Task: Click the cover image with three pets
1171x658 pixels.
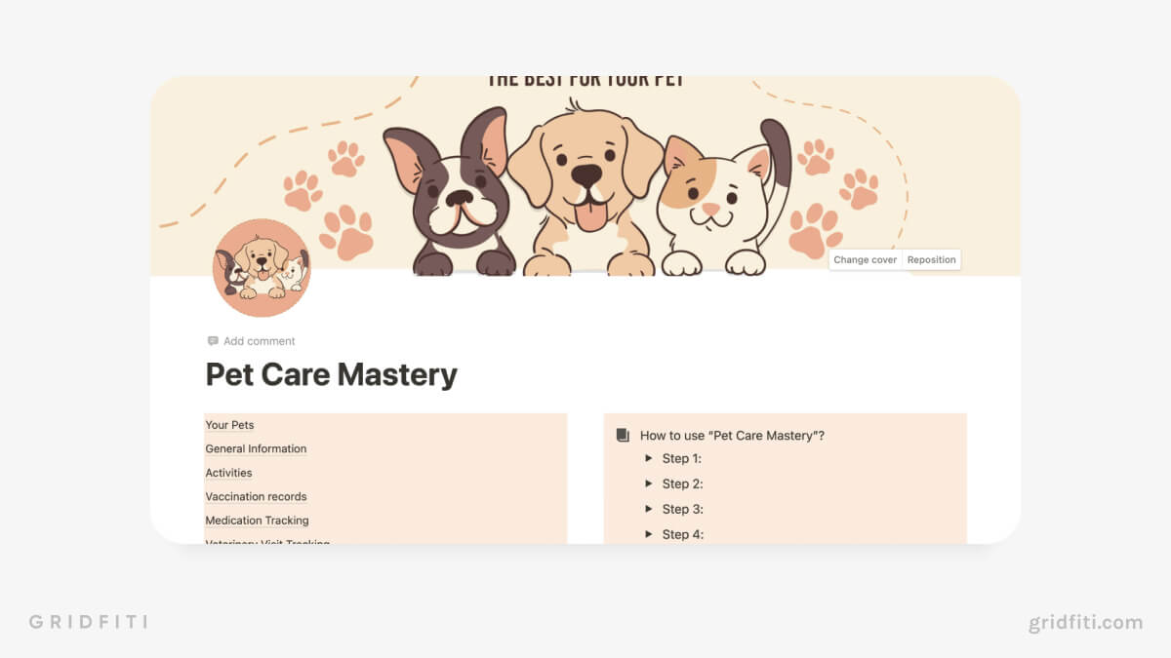Action: [x=585, y=176]
